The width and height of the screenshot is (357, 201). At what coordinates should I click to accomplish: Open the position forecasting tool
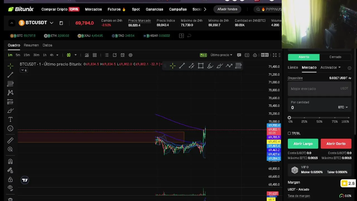pos(10,102)
